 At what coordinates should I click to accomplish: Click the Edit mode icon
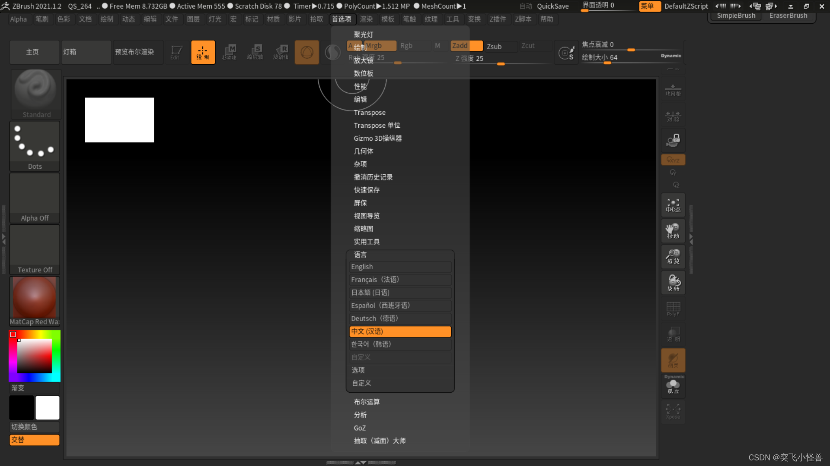[176, 52]
